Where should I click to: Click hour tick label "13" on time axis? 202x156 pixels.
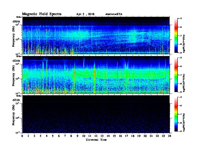pos(102,136)
